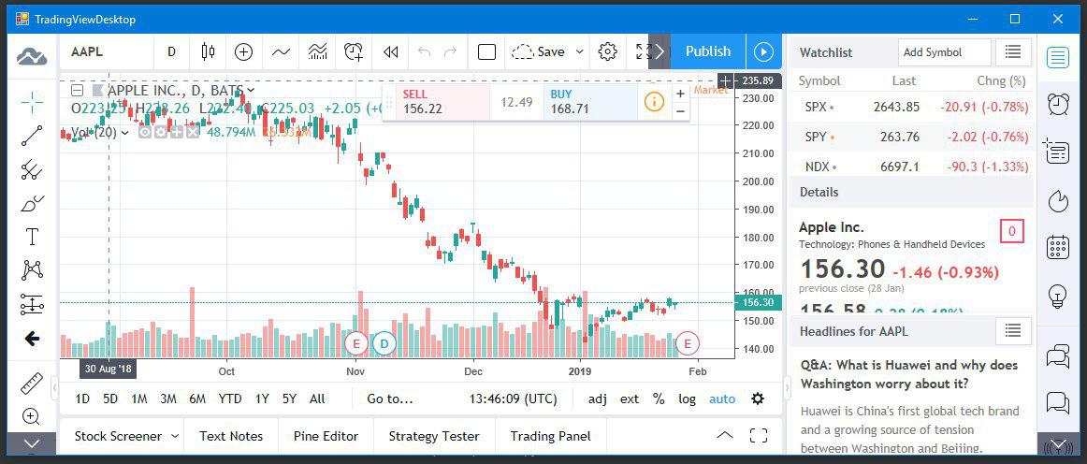Open public chats in right sidebar
The height and width of the screenshot is (464, 1087).
(x=1059, y=358)
